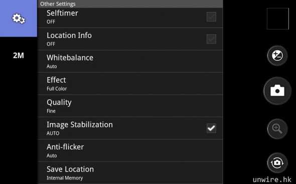This screenshot has height=184, width=296.
Task: Open the Effect Full Color option list
Action: click(130, 83)
